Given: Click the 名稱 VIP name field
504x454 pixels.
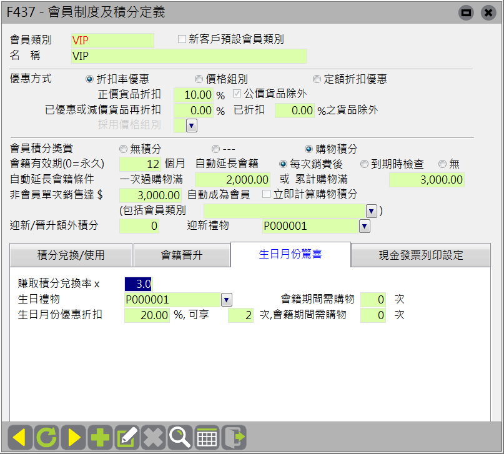Looking at the screenshot, I should pos(189,56).
